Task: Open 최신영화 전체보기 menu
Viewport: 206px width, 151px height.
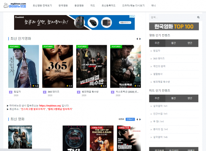Action: point(42,5)
